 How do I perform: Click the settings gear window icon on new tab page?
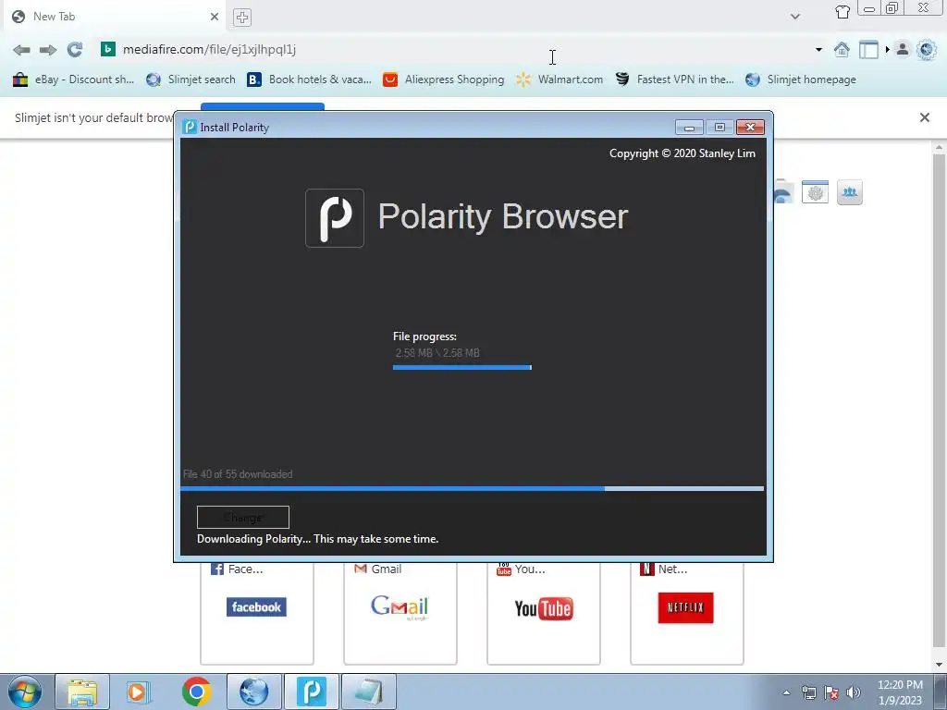815,192
